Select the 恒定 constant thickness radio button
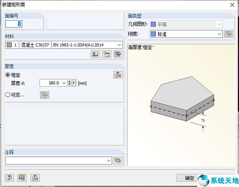This screenshot has height=187, width=239. point(8,75)
